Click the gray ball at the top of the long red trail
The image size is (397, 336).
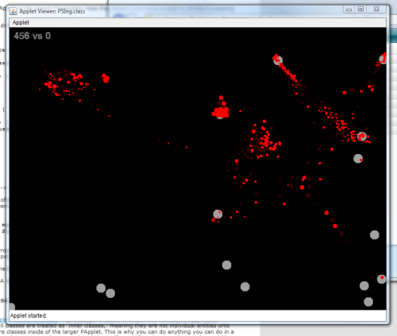pyautogui.click(x=278, y=60)
